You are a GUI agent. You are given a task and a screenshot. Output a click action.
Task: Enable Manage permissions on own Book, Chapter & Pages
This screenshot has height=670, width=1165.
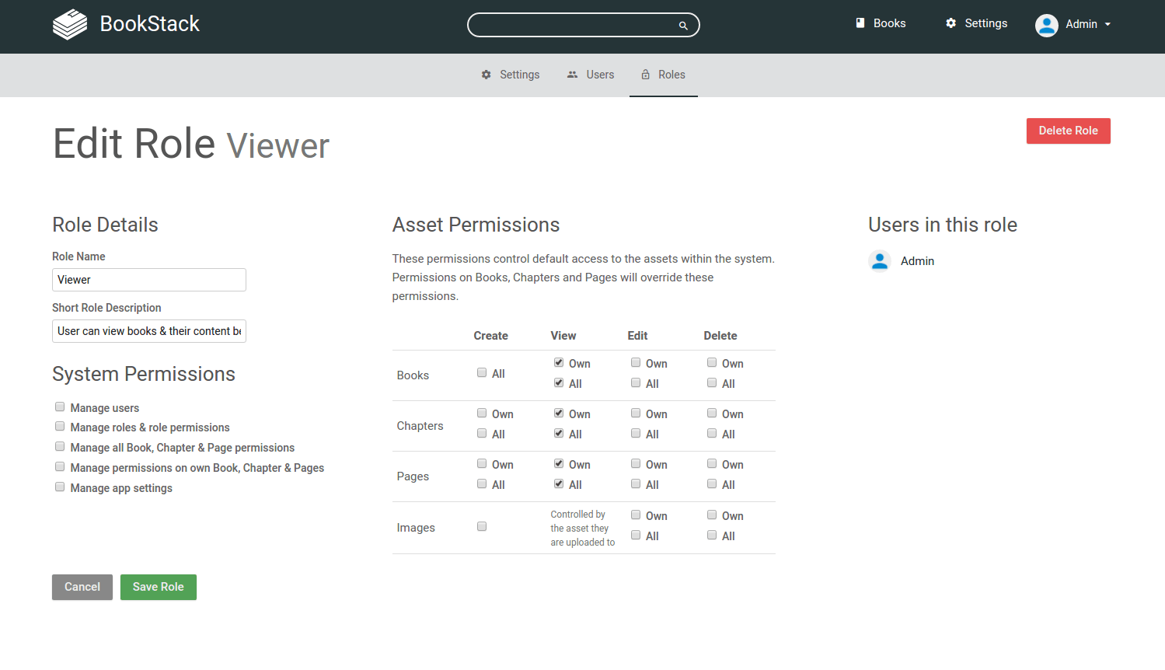60,466
